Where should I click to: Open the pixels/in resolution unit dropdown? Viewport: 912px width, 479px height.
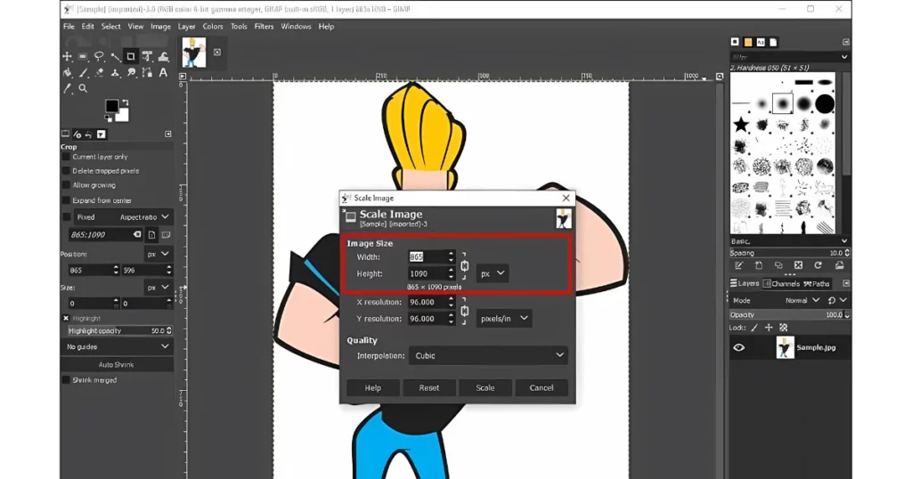[x=504, y=318]
